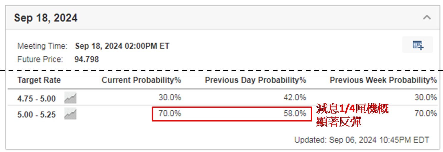Click current probability value for 4.75 - 5.00
Screen dimensions: 443x152
click(170, 98)
